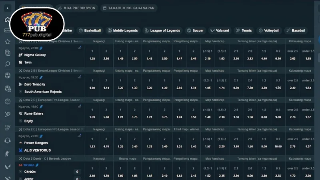This screenshot has height=180, width=320.
Task: Open statistics icon for Power Rangers match
Action: pyautogui.click(x=79, y=136)
